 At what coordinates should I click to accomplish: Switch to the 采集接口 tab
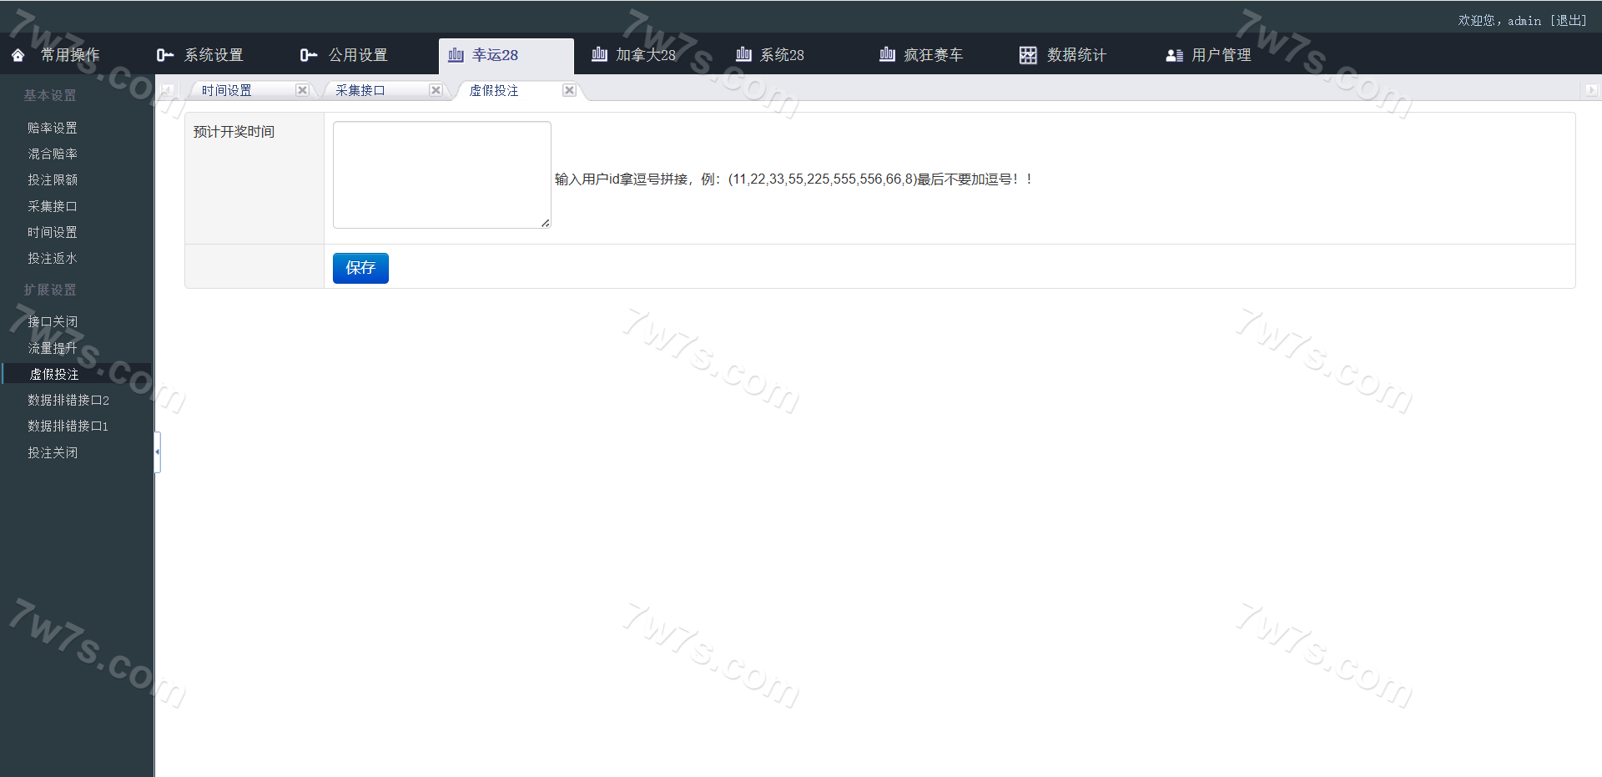(x=360, y=90)
